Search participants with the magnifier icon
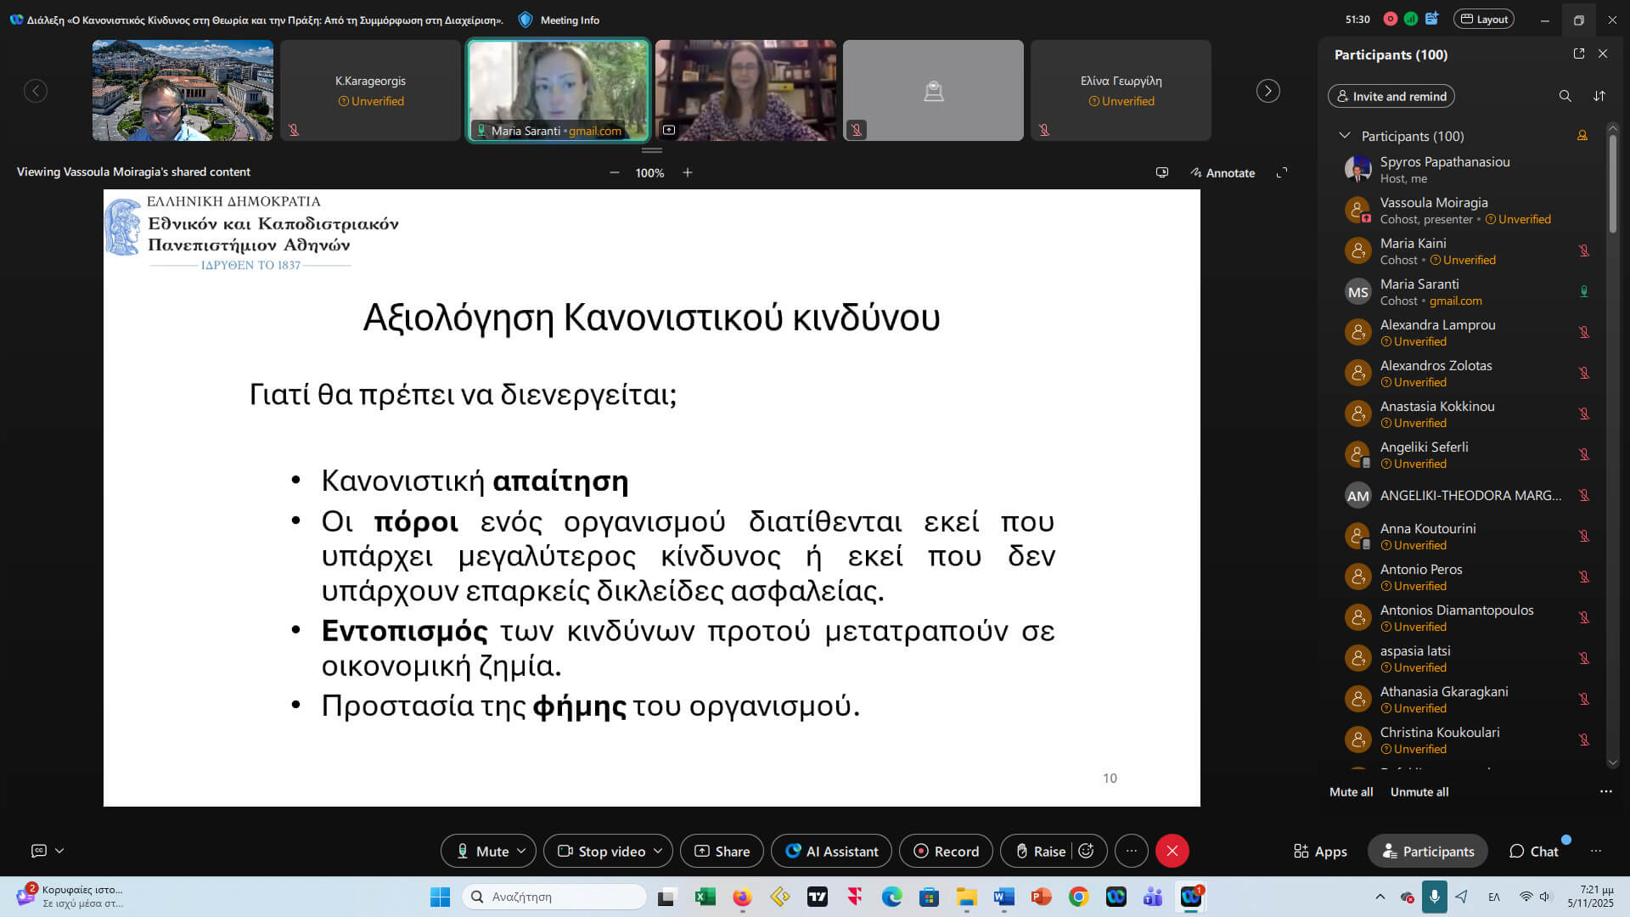 pos(1565,96)
